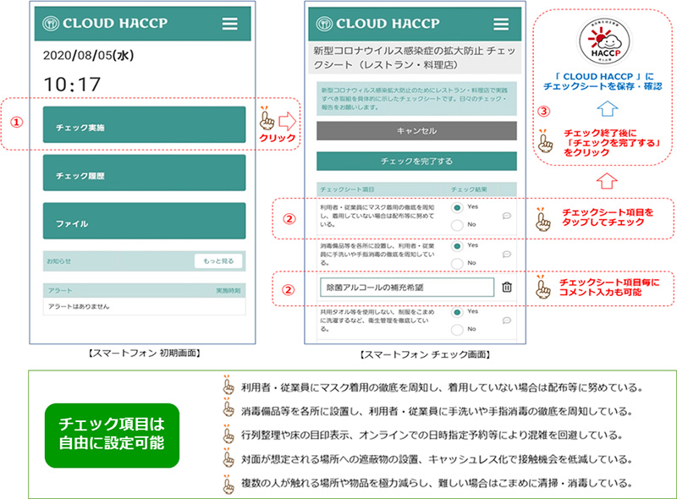Select No for 共用タオル item
This screenshot has height=499, width=677.
457,330
